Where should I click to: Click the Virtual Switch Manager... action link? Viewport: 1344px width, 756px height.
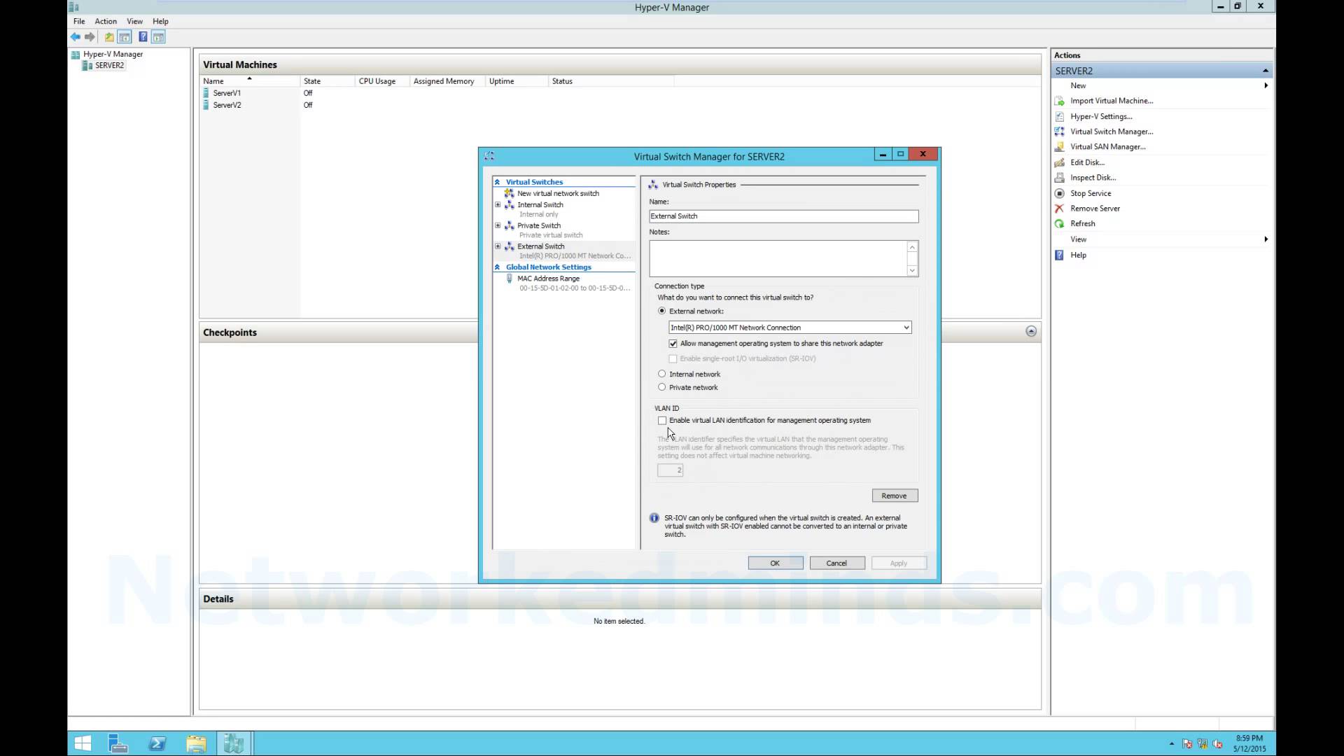(x=1112, y=132)
